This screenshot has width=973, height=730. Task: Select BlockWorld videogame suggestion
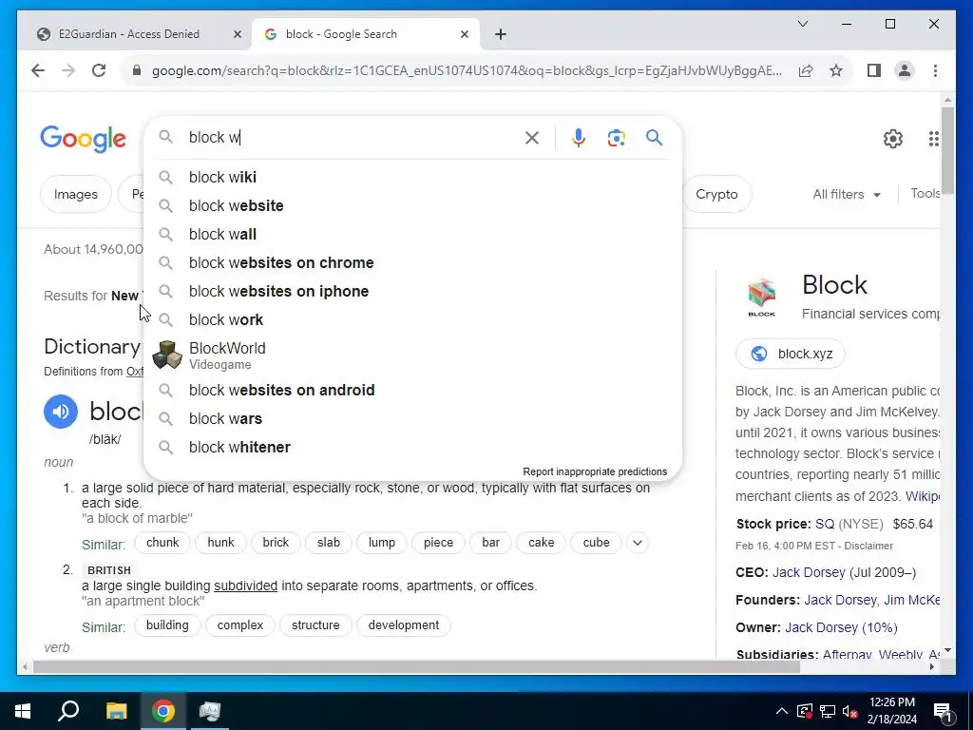click(412, 355)
